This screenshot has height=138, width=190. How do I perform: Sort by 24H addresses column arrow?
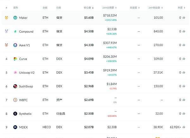tap(162, 8)
